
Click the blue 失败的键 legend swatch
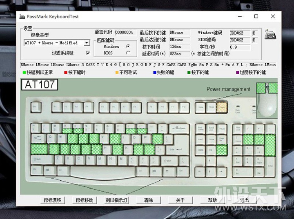tap(155, 73)
